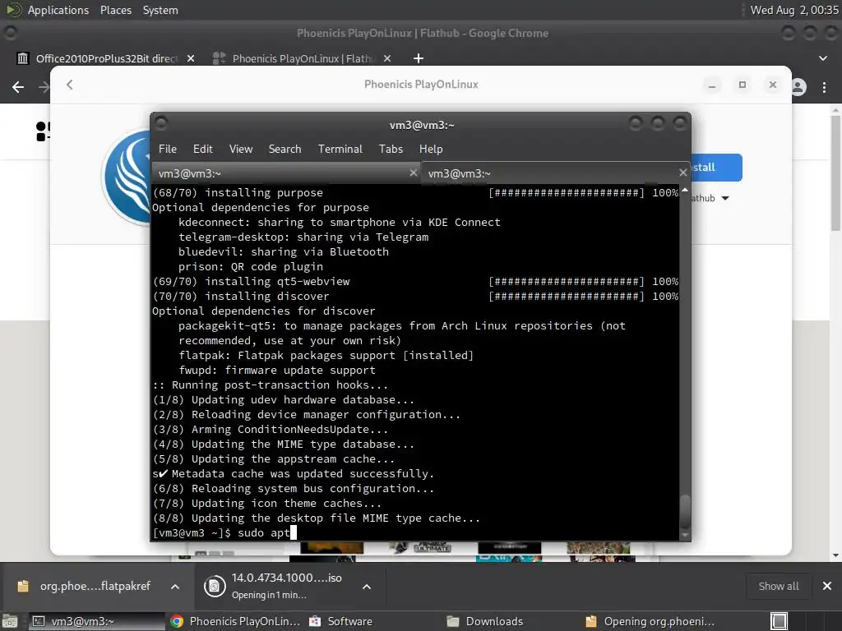Click the Office tab archive favicon
The image size is (842, 631).
[22, 58]
